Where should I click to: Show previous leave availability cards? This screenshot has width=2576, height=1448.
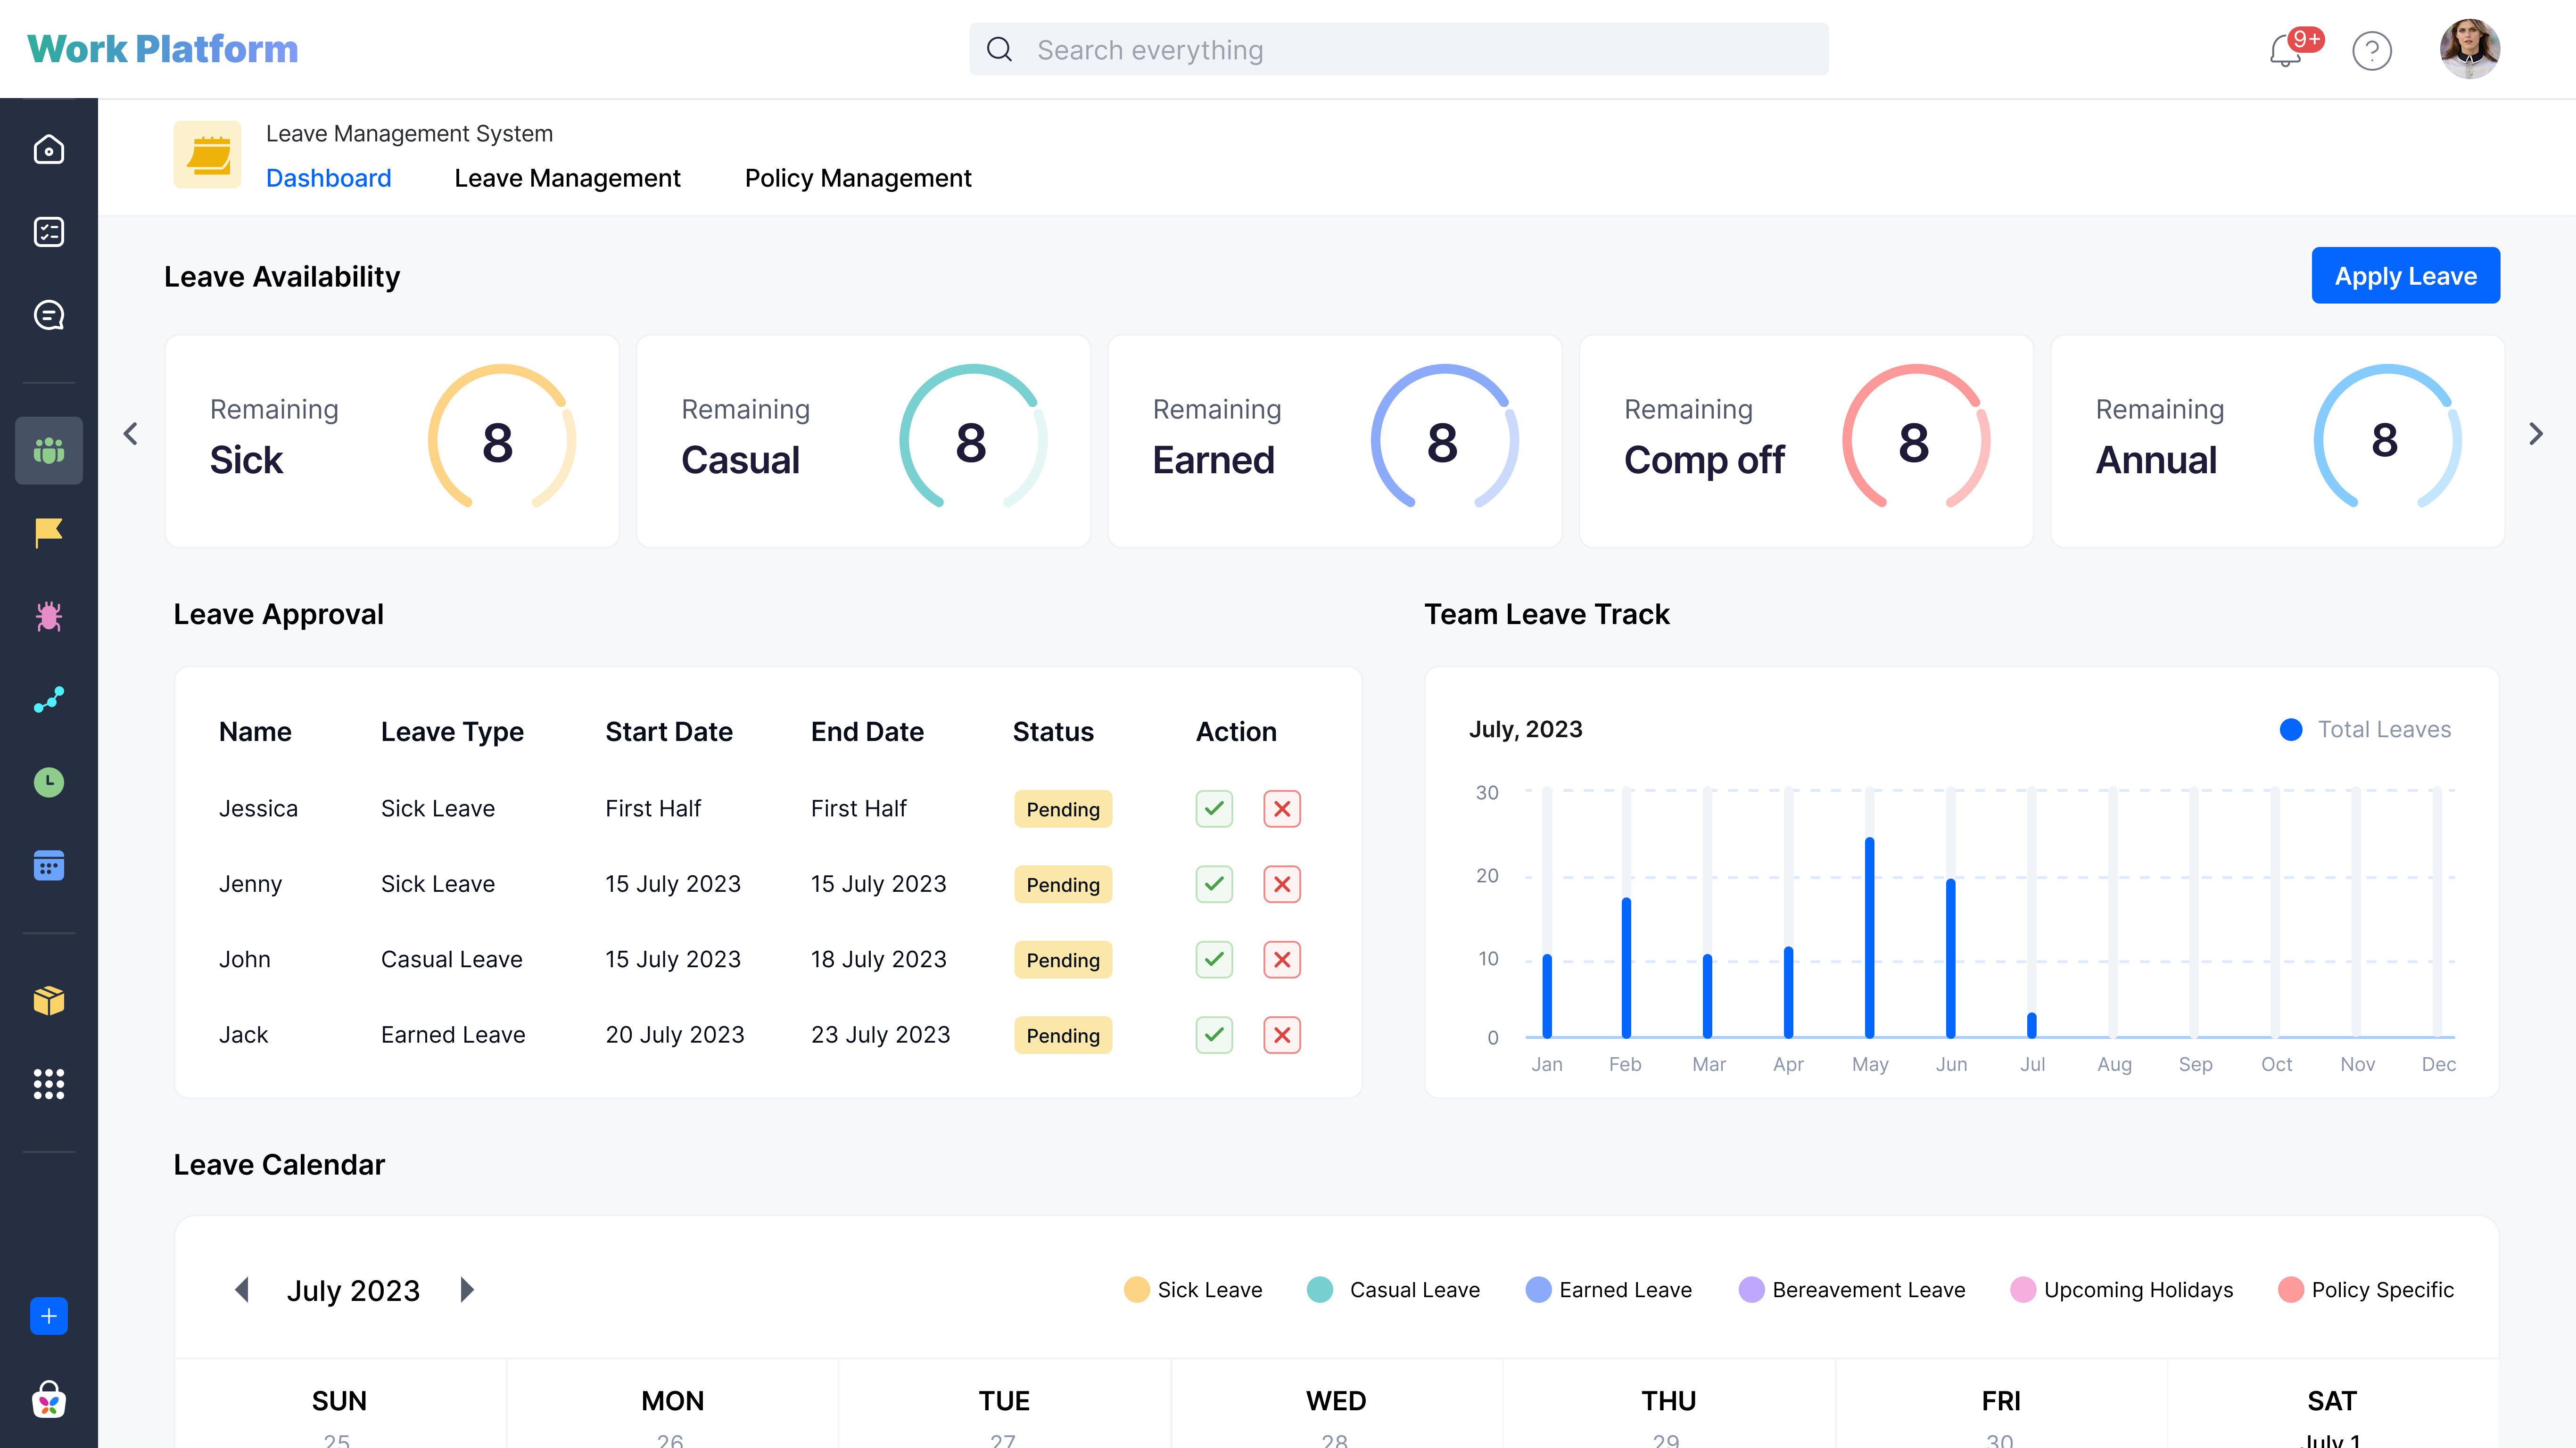(130, 434)
